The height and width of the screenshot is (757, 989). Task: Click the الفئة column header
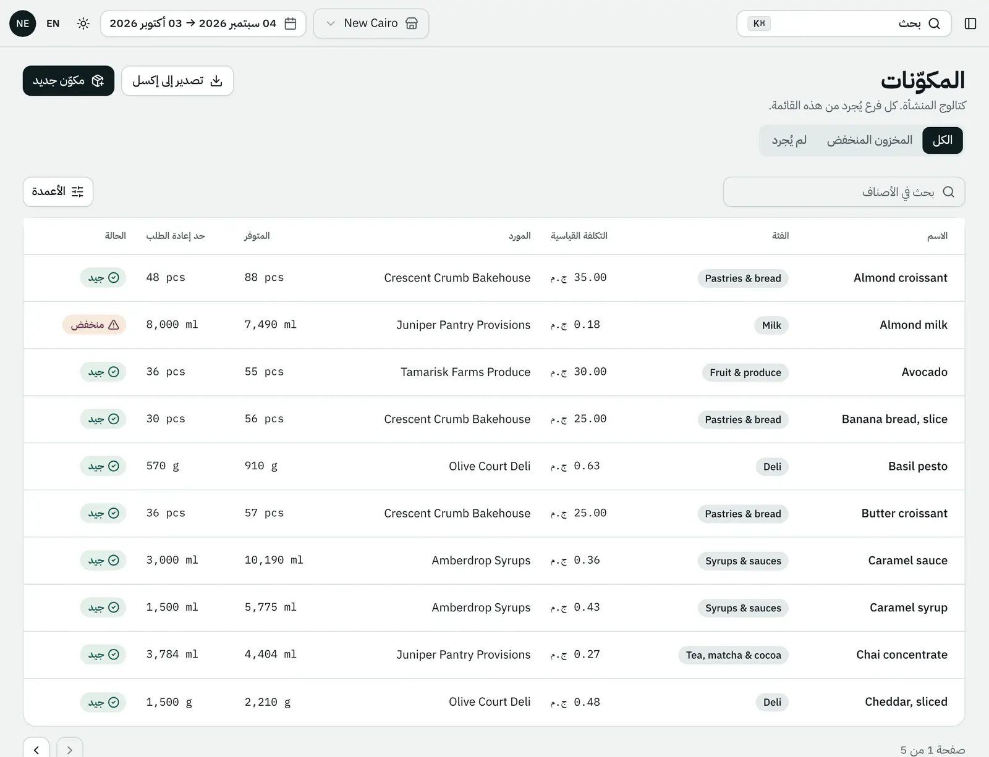point(780,236)
